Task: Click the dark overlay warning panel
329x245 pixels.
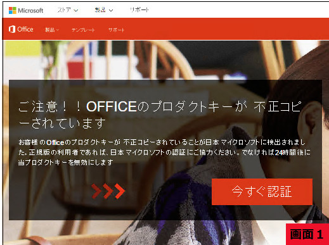Action: click(x=165, y=150)
